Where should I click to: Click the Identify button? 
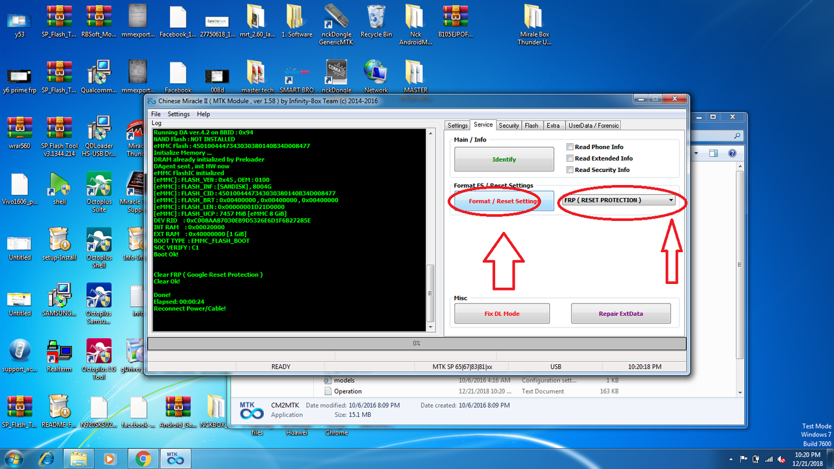(x=504, y=159)
